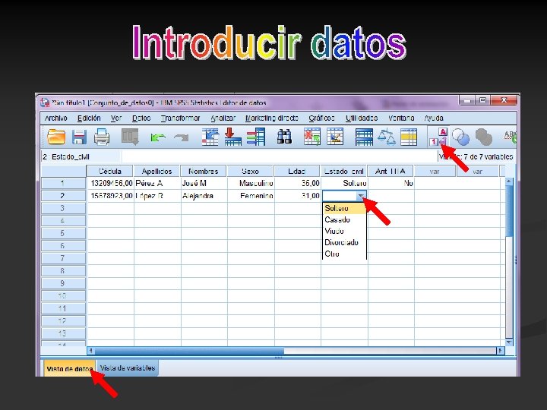Open the Transformar menu

coord(180,118)
